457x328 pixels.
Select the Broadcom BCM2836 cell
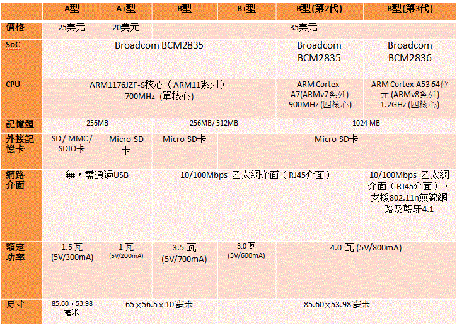coord(410,59)
